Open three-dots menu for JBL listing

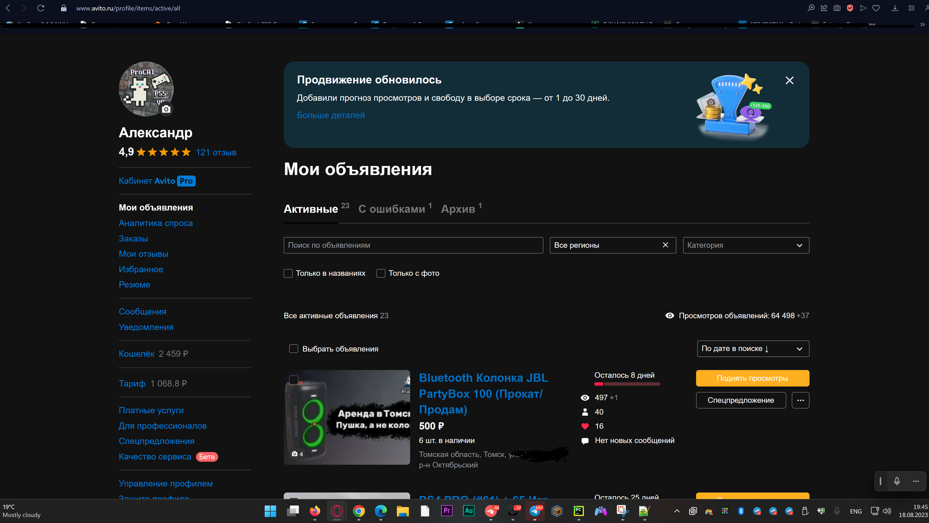(x=801, y=400)
